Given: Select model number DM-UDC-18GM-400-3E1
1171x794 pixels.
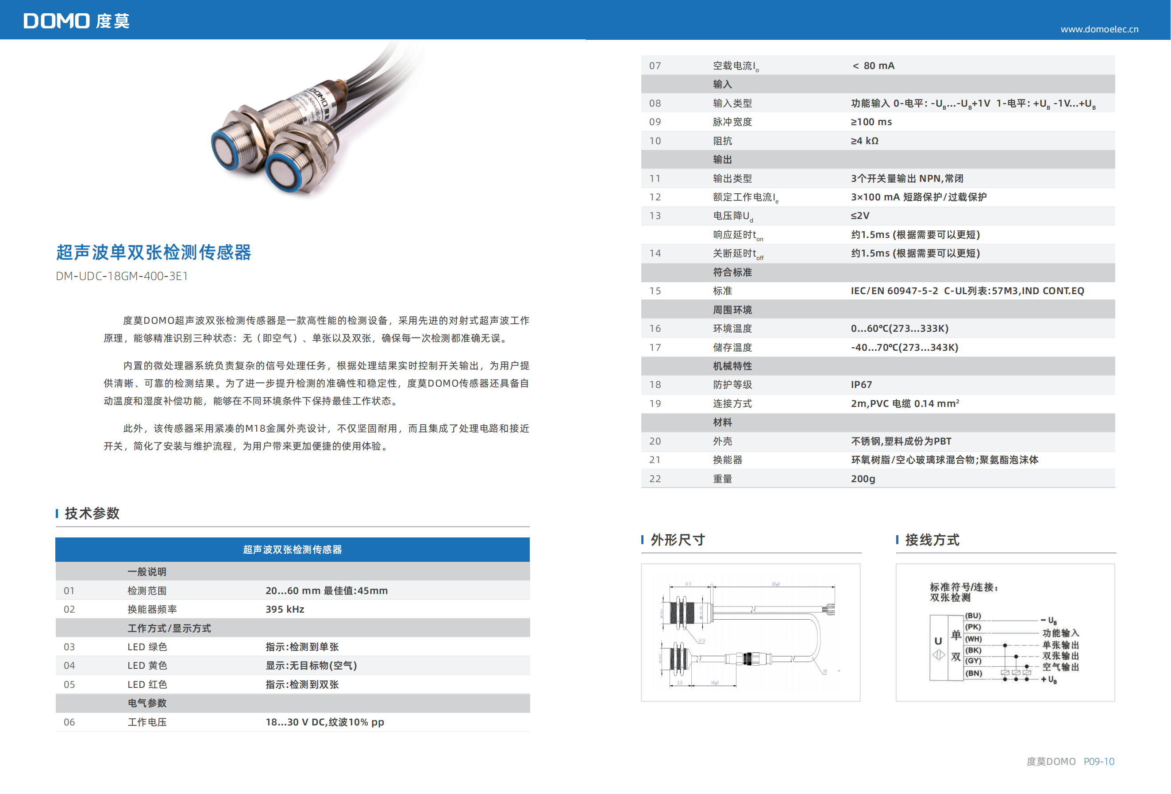Looking at the screenshot, I should (x=122, y=276).
